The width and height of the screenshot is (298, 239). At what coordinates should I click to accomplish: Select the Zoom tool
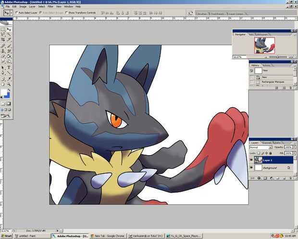tap(9, 84)
